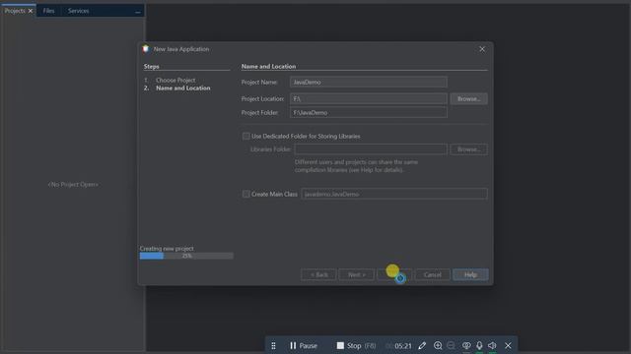This screenshot has width=631, height=354.
Task: Close the recorder toolbar with the X
Action: (x=508, y=345)
